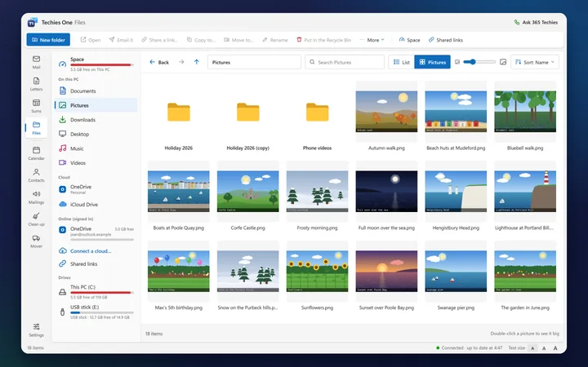
Task: Expand the More menu
Action: coord(372,40)
